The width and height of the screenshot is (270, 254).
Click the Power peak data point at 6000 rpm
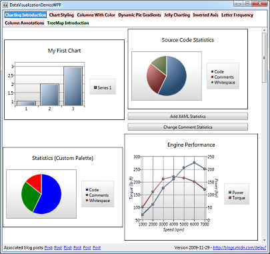tap(194, 163)
